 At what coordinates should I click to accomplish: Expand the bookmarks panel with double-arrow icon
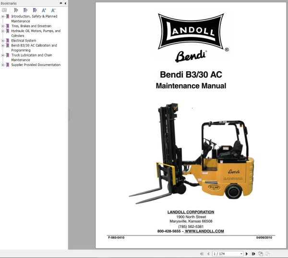coord(61,3)
